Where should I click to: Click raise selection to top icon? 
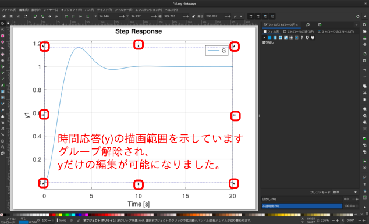[x=66, y=16]
